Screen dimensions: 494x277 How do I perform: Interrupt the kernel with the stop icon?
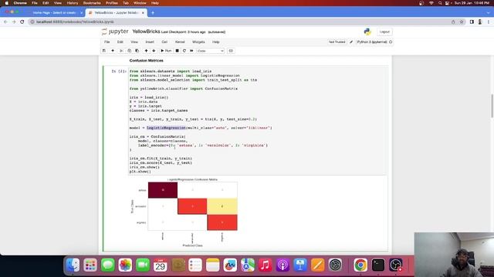pos(177,51)
